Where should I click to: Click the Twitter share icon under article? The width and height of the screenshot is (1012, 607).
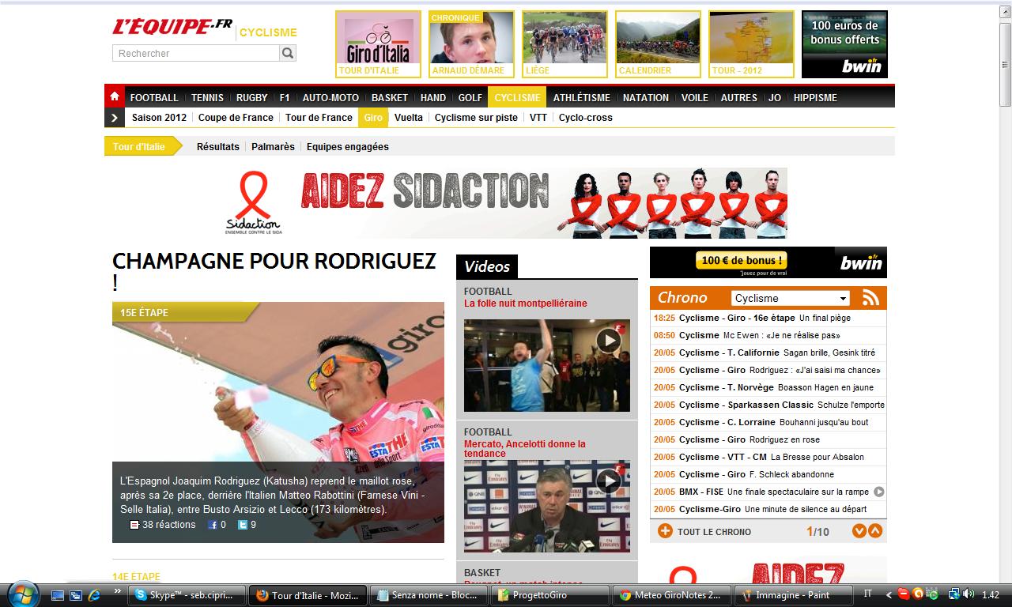point(243,525)
